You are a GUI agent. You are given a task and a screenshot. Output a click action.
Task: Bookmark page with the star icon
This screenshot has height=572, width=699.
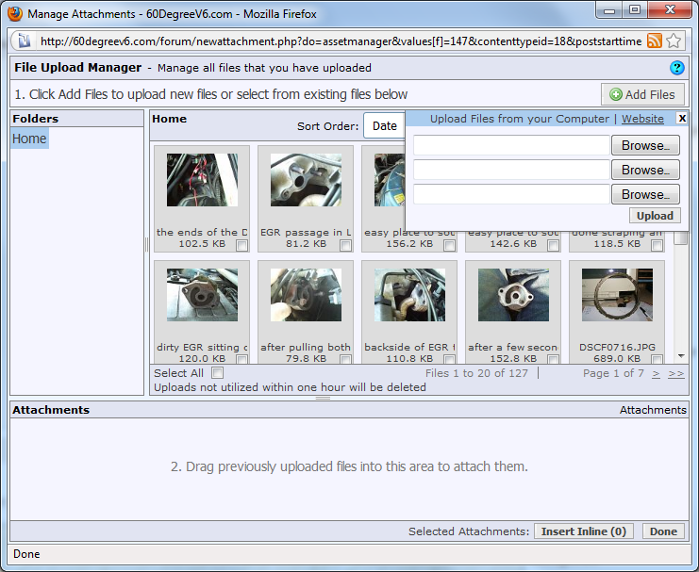tap(674, 41)
